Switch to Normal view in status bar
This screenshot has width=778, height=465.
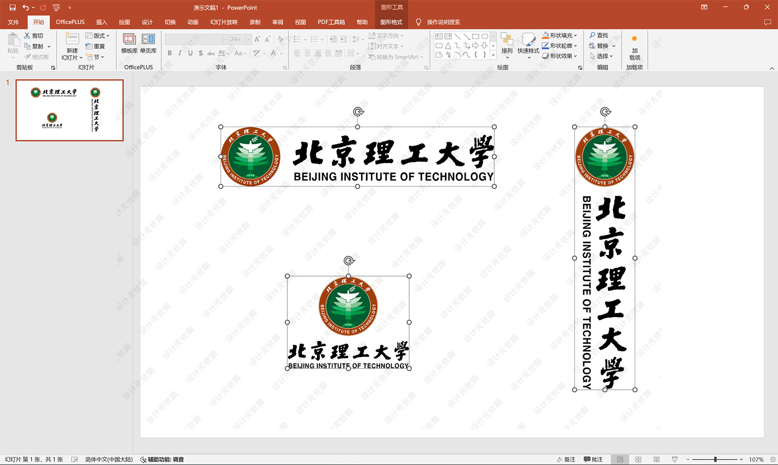click(x=620, y=459)
